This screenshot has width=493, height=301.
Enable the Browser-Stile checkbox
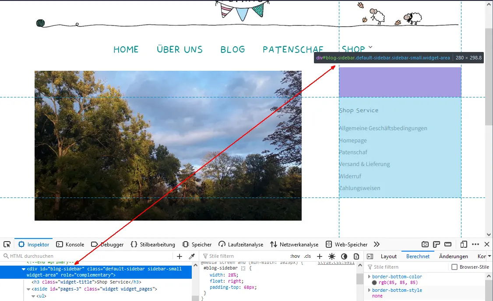pos(454,267)
